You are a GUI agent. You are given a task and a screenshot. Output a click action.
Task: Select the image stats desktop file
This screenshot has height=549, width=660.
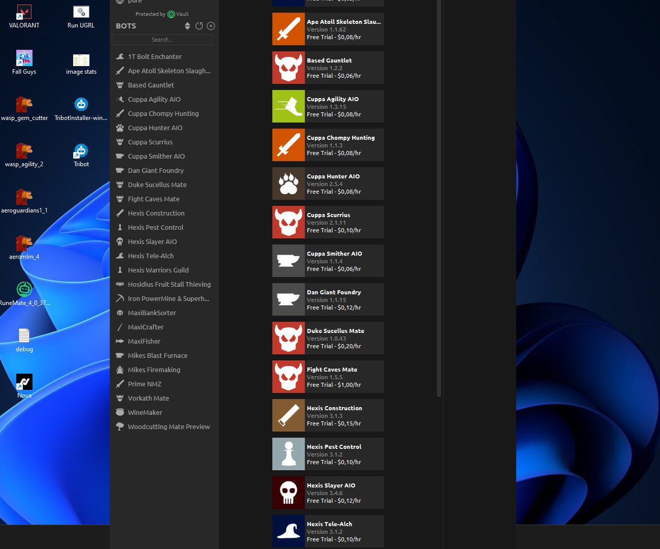tap(81, 64)
